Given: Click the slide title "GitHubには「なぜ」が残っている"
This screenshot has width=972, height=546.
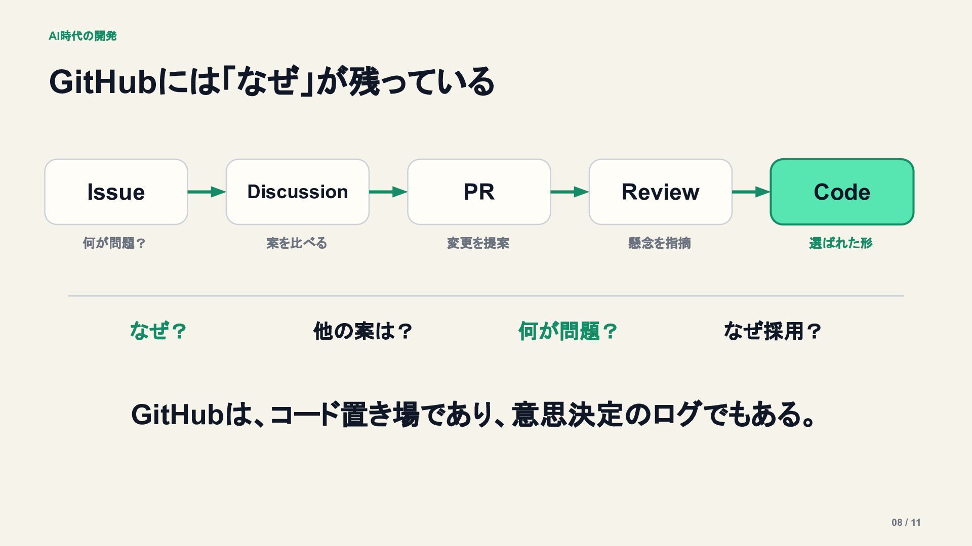Looking at the screenshot, I should 272,81.
